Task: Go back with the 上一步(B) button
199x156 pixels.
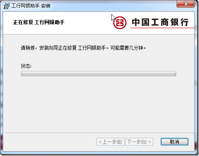Action: tap(111, 142)
